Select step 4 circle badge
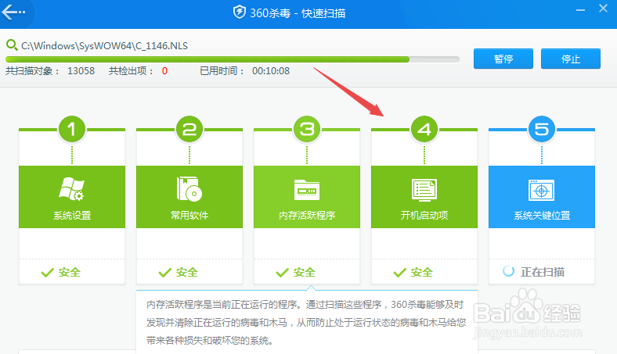The image size is (617, 354). pyautogui.click(x=424, y=129)
